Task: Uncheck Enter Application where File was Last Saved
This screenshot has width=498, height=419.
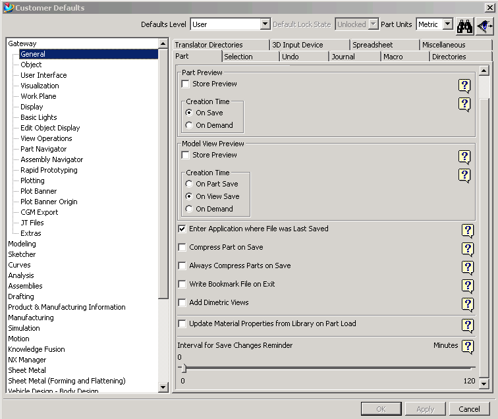Action: click(182, 229)
